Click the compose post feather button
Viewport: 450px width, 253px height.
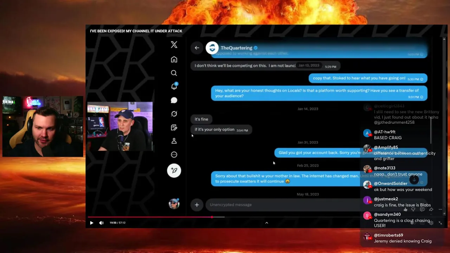174,170
